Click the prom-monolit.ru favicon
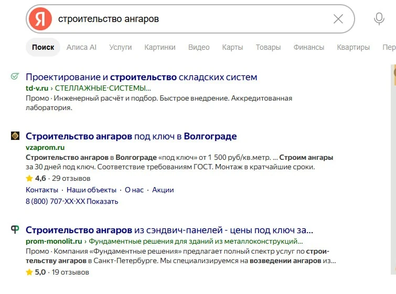The image size is (396, 294). pyautogui.click(x=15, y=230)
